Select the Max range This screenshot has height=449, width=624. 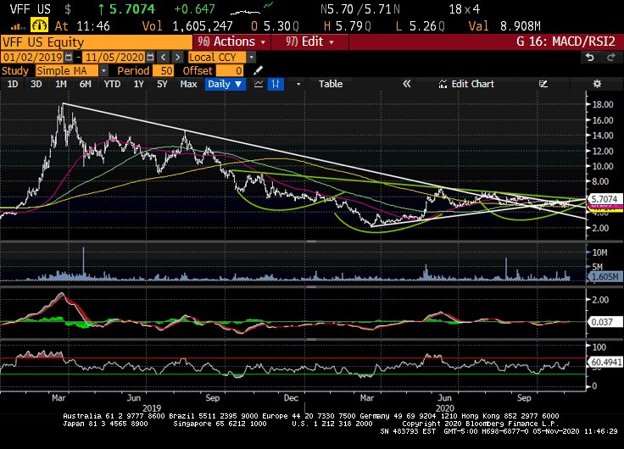(188, 84)
